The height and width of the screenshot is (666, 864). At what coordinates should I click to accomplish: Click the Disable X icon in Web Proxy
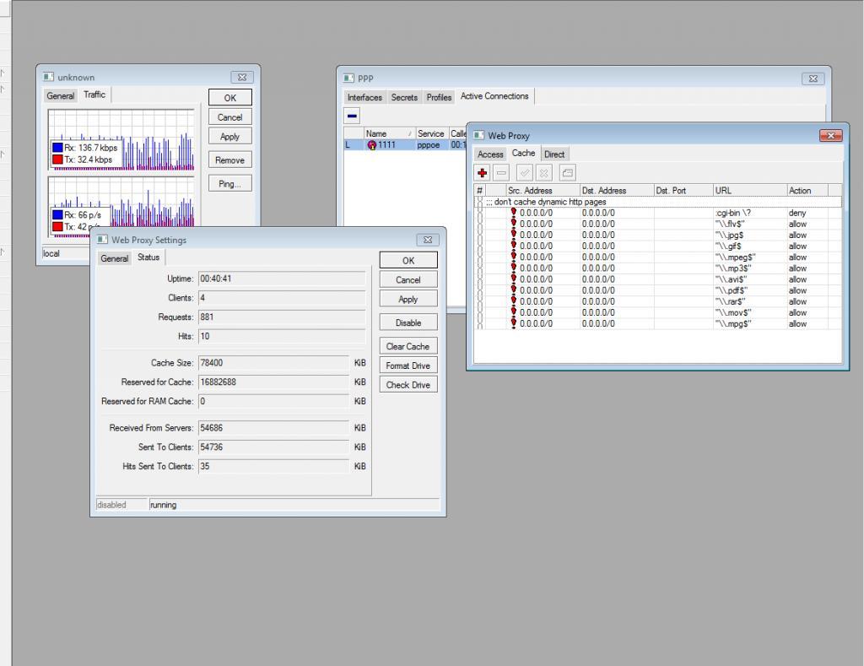544,172
